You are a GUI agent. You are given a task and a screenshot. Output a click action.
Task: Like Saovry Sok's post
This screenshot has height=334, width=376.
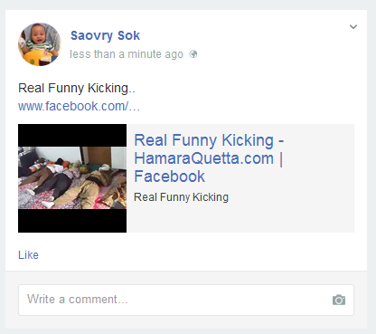pos(28,255)
